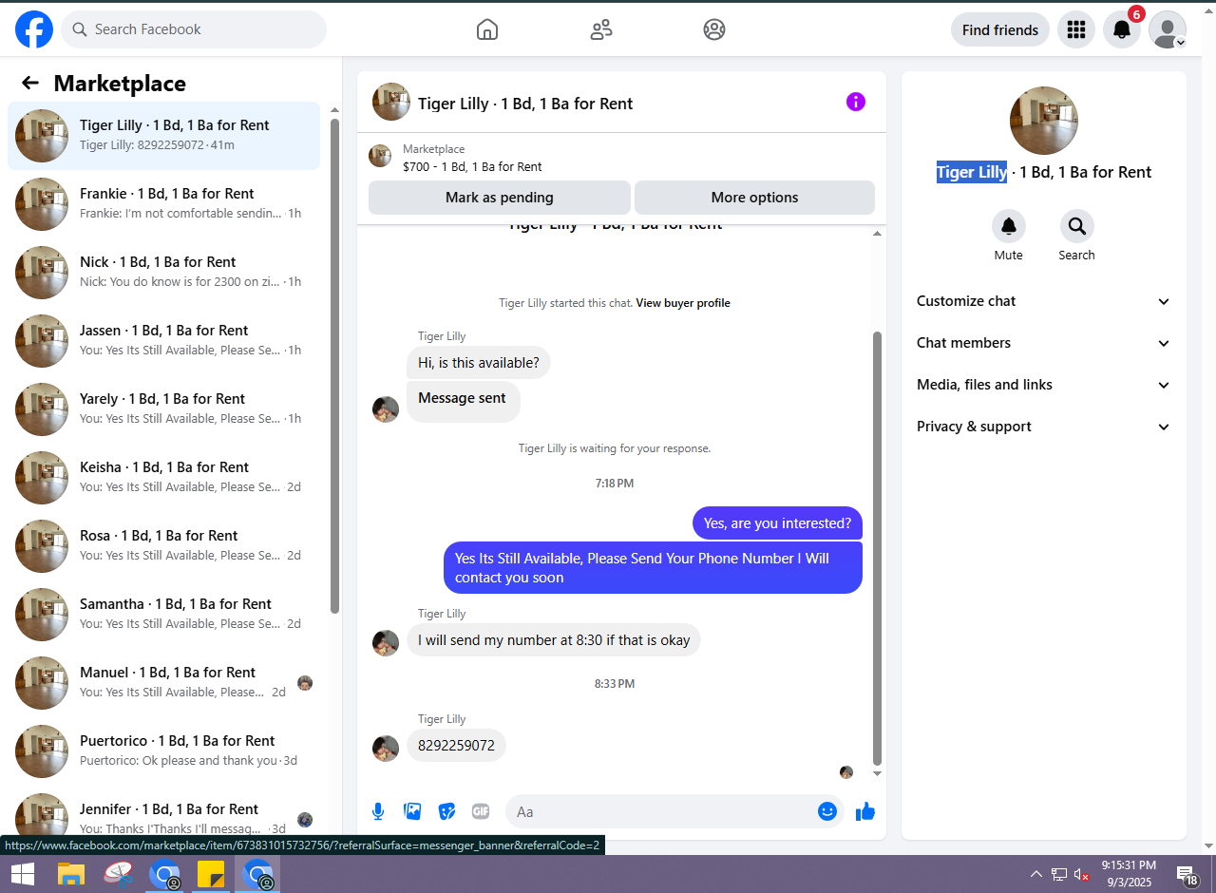This screenshot has width=1216, height=893.
Task: Click the scroll-down arrow in the chat
Action: click(877, 773)
